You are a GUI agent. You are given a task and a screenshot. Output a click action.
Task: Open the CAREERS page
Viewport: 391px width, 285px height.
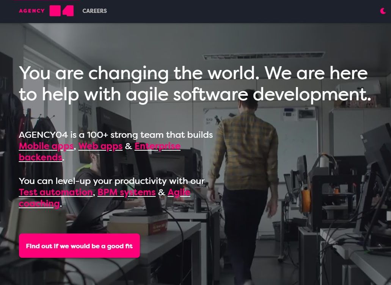coord(94,11)
